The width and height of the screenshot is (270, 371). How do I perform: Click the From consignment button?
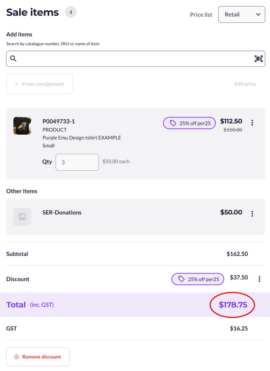(x=39, y=84)
